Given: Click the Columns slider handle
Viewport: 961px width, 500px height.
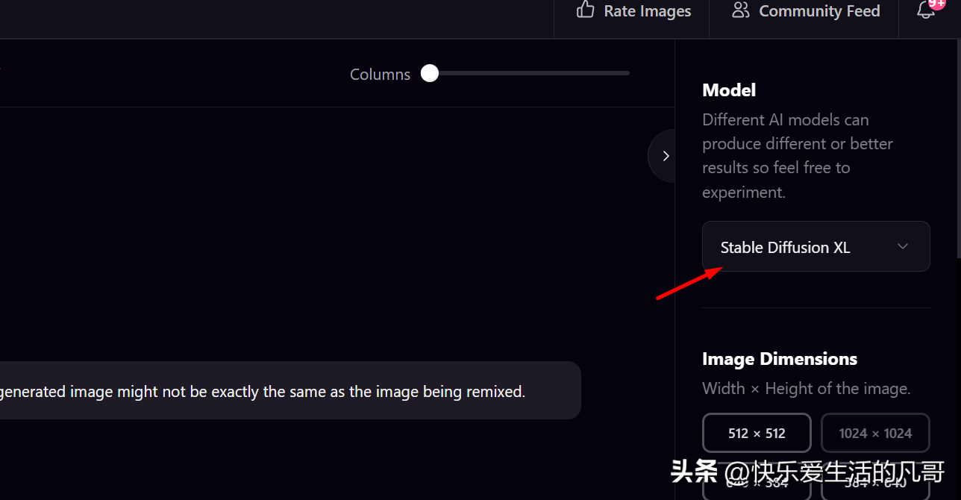Looking at the screenshot, I should coord(430,73).
